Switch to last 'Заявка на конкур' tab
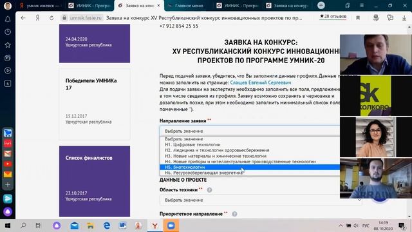 click(287, 6)
